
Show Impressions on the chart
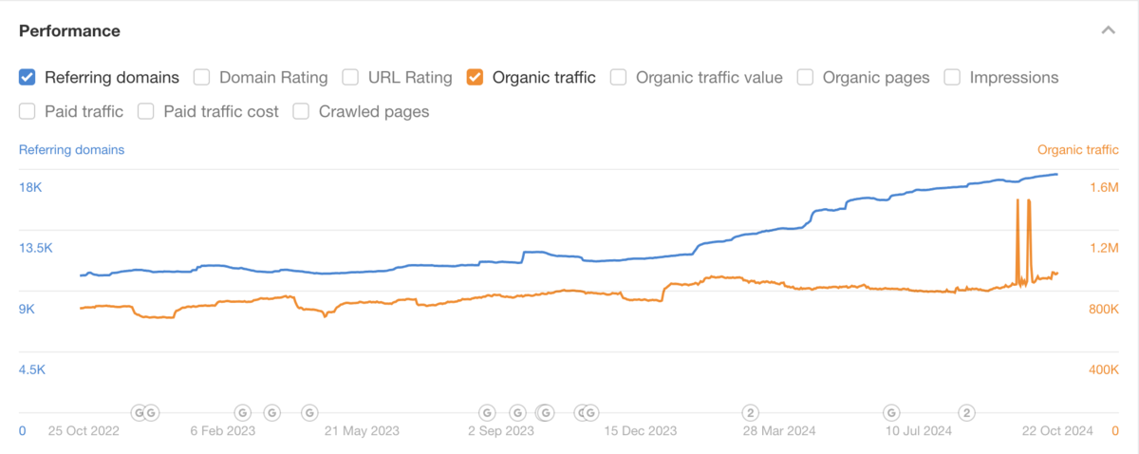[952, 78]
